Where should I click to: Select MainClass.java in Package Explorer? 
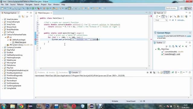[x=20, y=42]
